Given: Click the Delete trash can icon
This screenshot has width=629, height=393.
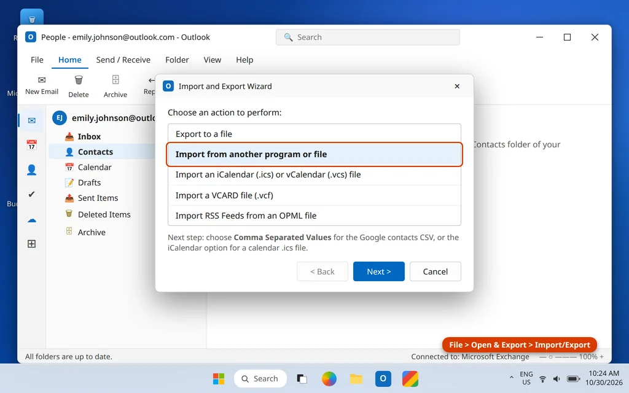Looking at the screenshot, I should pyautogui.click(x=79, y=80).
